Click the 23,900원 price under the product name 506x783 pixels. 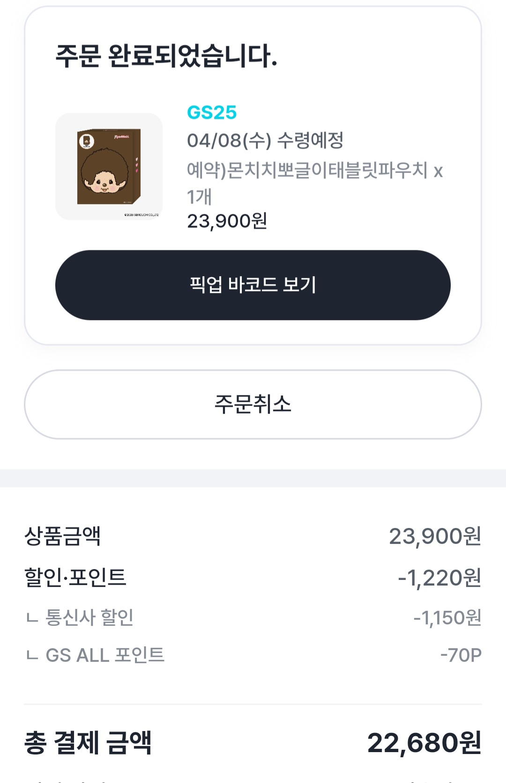point(227,221)
